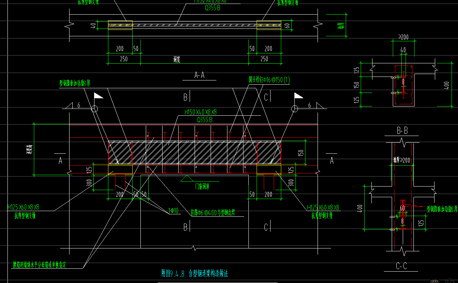Click the caption 附图9.4.8 含型钢连梁构造做法
Viewport: 458px width, 283px height.
pyautogui.click(x=195, y=273)
